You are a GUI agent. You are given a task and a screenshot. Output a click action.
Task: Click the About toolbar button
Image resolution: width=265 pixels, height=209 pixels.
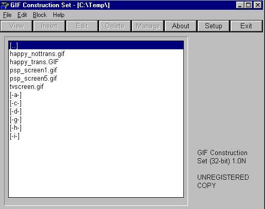click(x=180, y=26)
